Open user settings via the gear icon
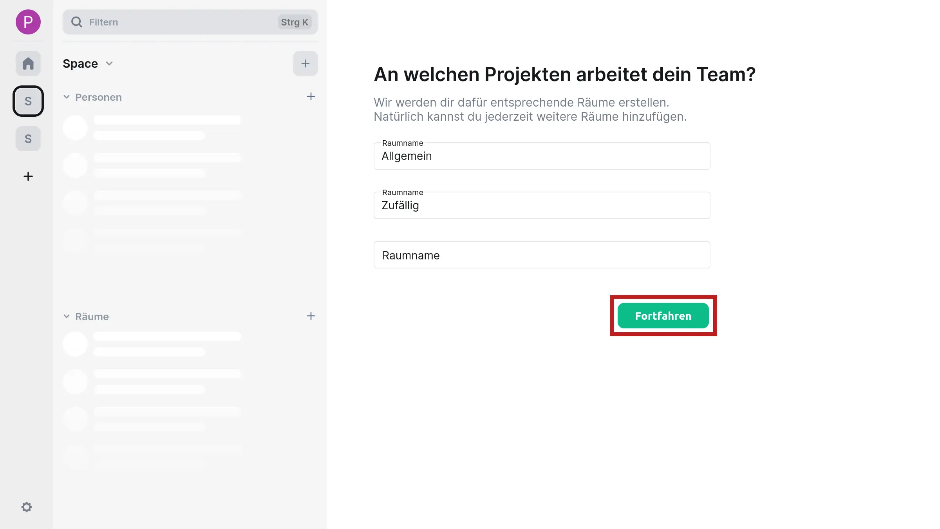The width and height of the screenshot is (940, 529). (x=27, y=507)
